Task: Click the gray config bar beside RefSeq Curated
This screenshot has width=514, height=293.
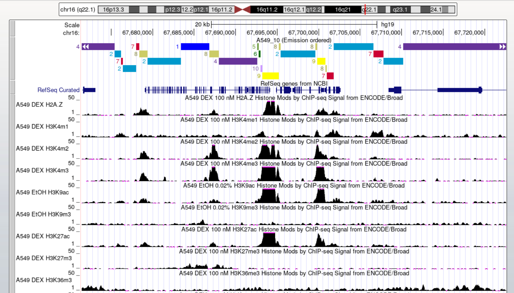Action: pyautogui.click(x=12, y=87)
